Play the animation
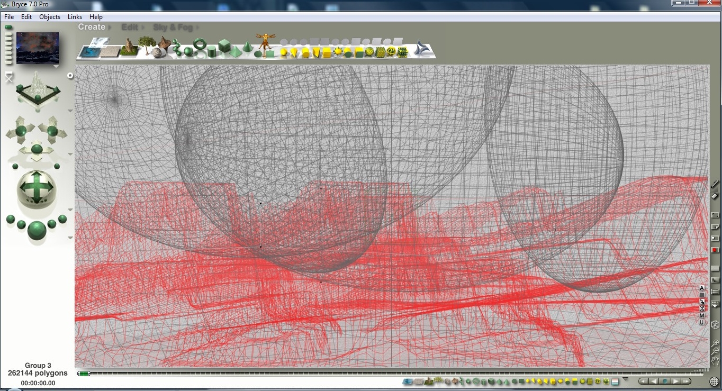 (676, 381)
